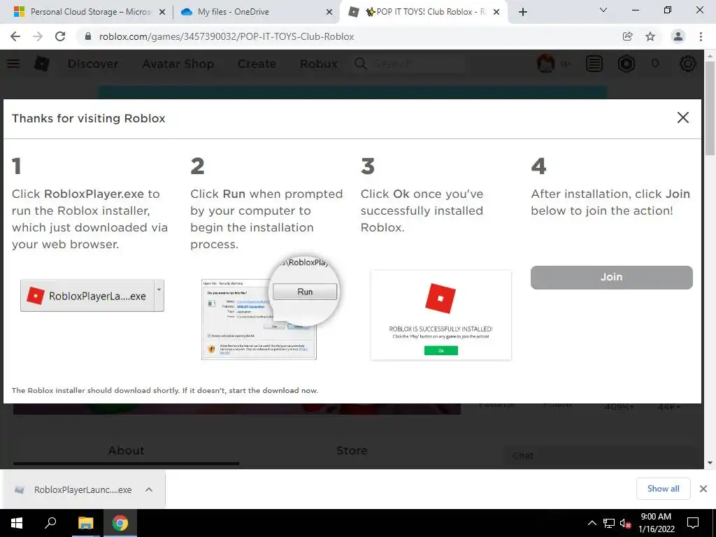The height and width of the screenshot is (537, 716).
Task: Close the Chrome downloads bar
Action: point(703,489)
